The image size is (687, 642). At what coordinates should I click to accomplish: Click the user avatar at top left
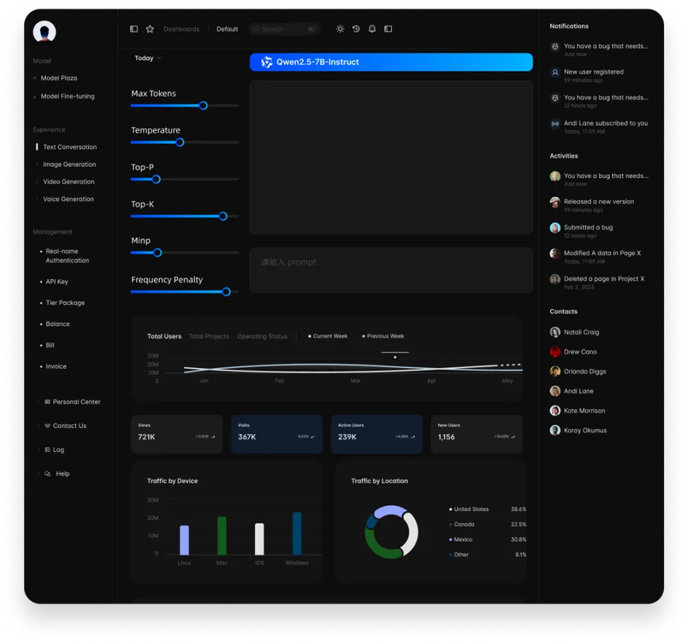(x=45, y=32)
